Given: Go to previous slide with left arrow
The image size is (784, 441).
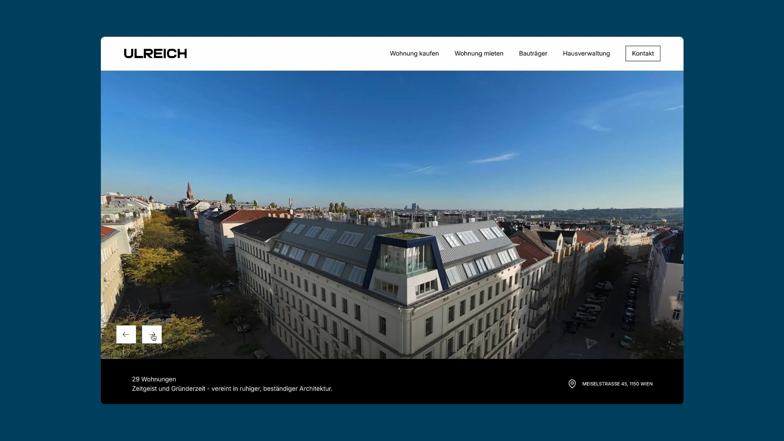Looking at the screenshot, I should [x=126, y=334].
